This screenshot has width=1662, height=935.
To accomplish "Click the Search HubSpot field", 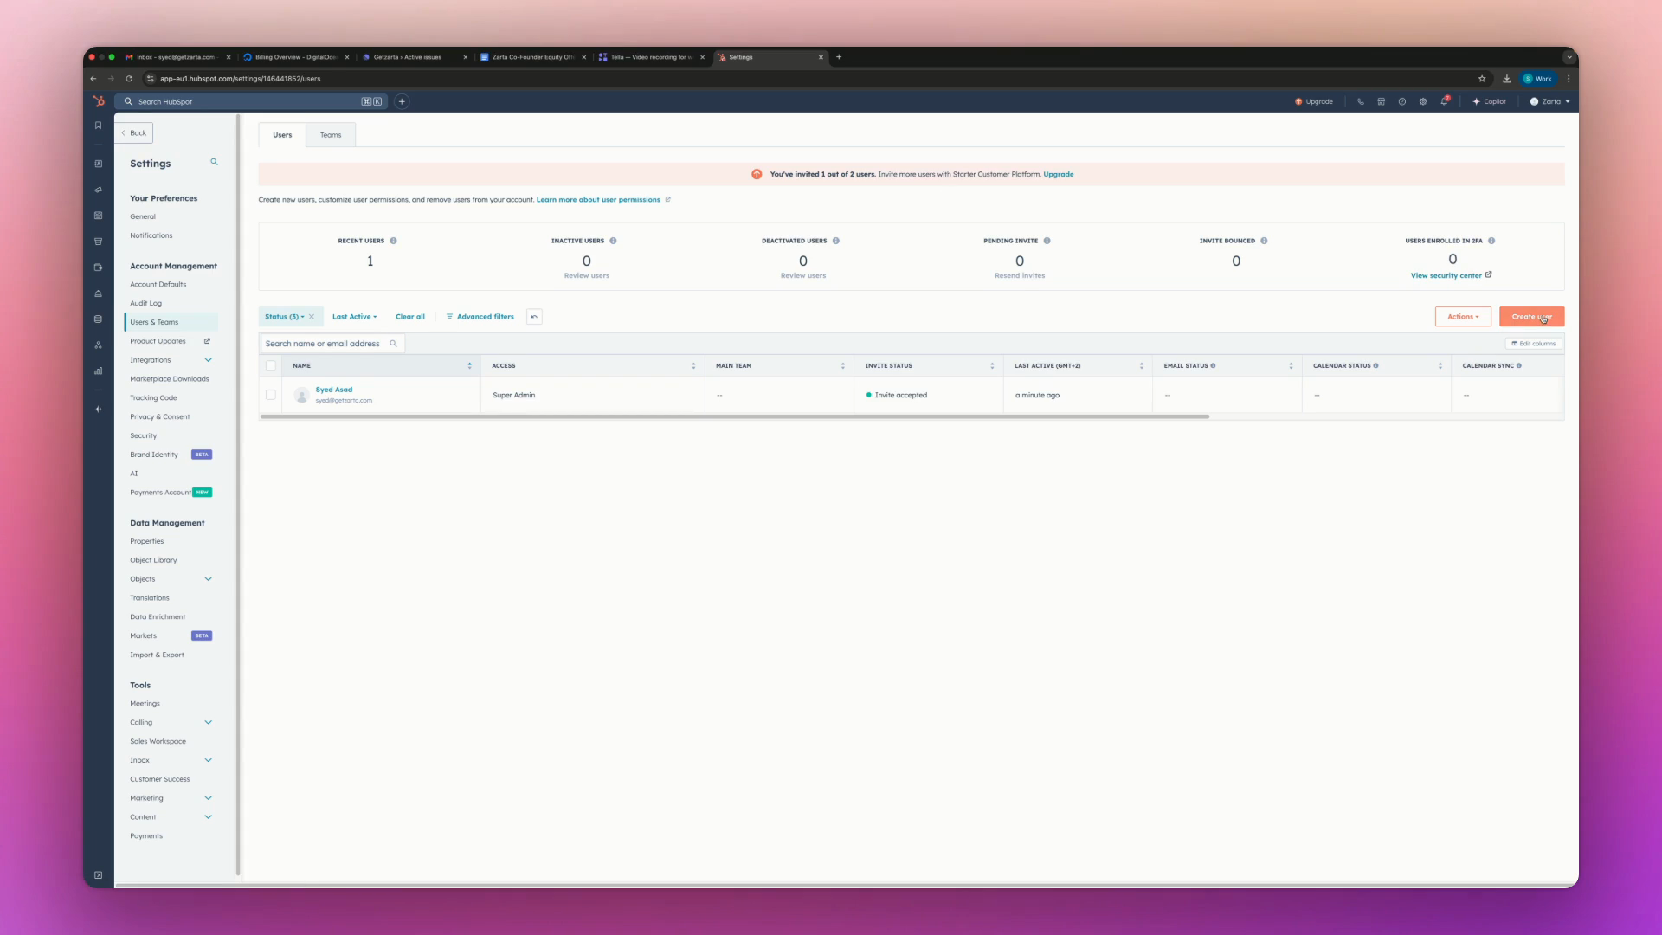I will [251, 101].
